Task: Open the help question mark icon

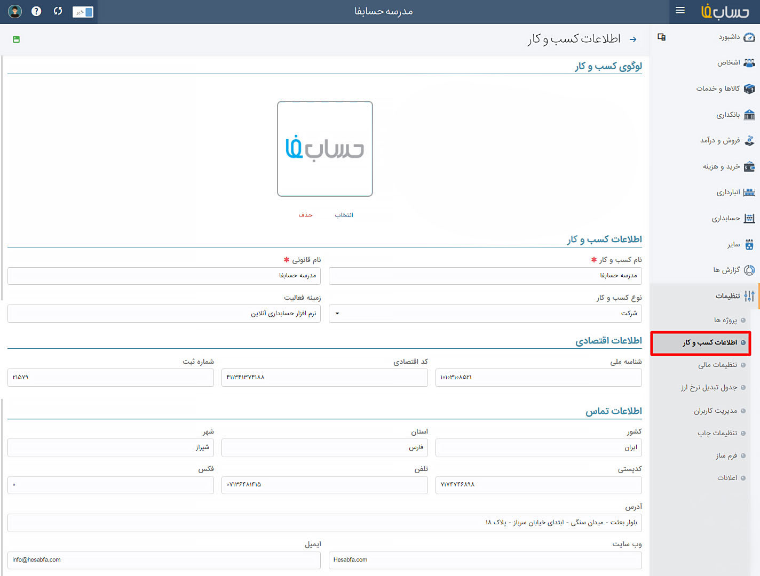Action: (36, 11)
